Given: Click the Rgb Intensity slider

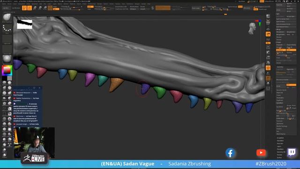Looking at the screenshot, I should click(70, 9).
